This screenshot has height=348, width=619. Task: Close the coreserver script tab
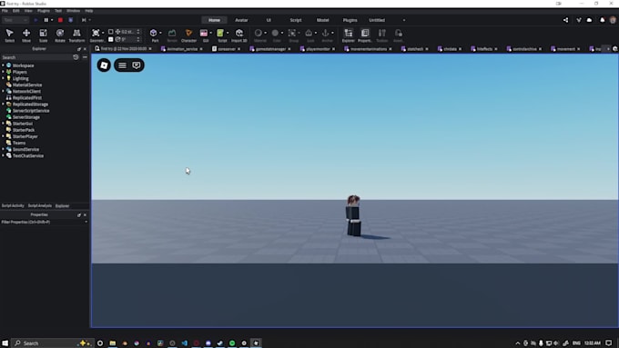[x=239, y=49]
